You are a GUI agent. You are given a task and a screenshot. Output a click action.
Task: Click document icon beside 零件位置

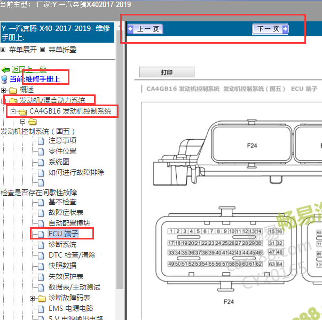click(41, 152)
